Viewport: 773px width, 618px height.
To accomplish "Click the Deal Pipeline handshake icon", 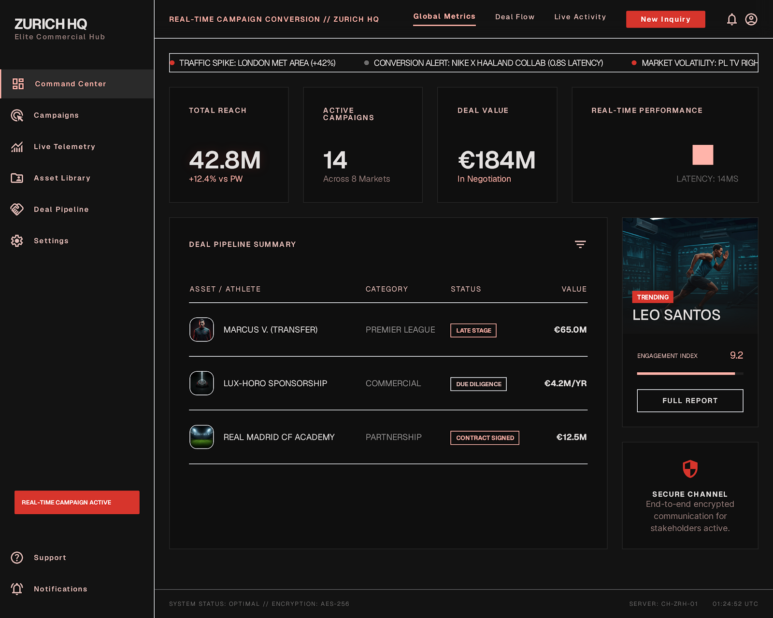I will [17, 210].
